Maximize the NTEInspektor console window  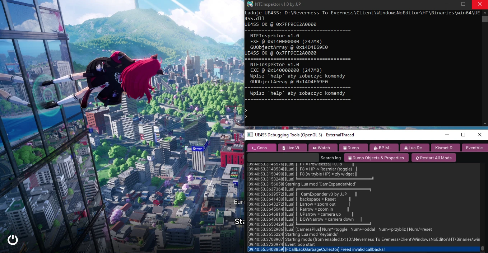[x=463, y=4]
